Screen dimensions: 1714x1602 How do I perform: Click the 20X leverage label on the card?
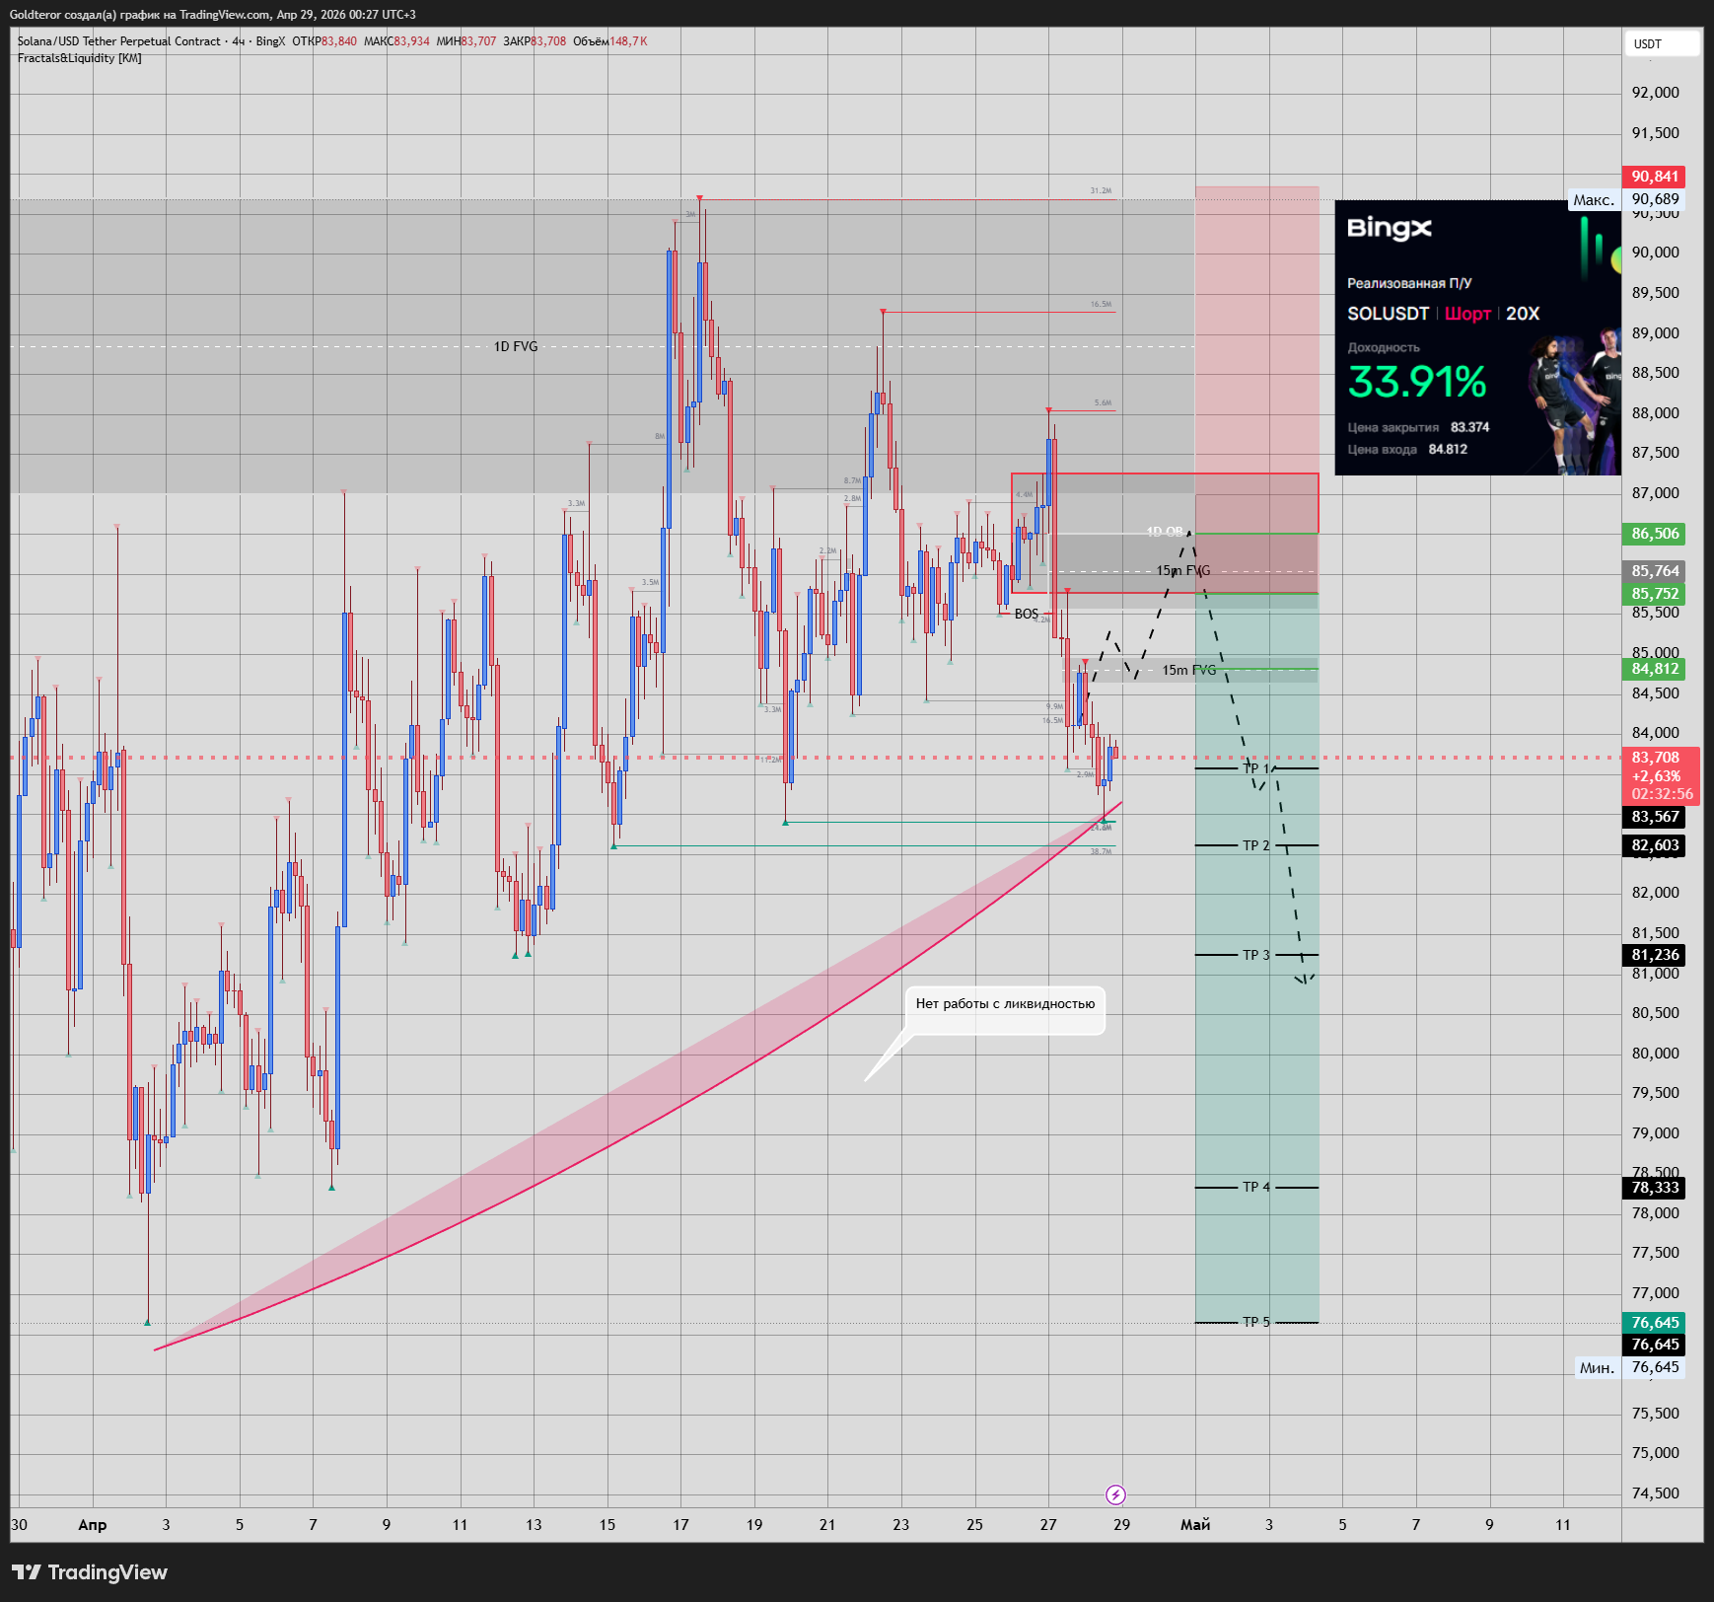coord(1523,314)
